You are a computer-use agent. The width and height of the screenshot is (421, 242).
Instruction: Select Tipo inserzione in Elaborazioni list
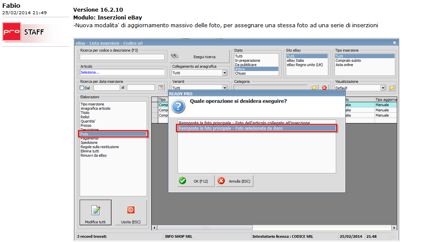click(92, 104)
